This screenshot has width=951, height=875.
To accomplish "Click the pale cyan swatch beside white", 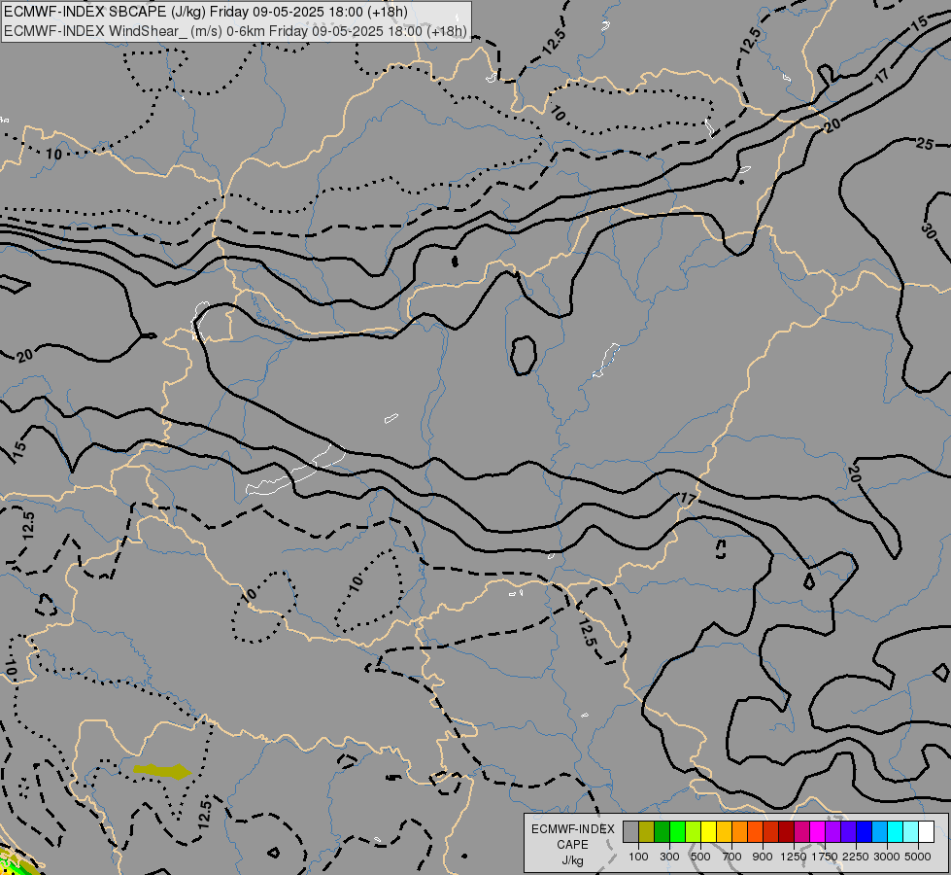I will (x=911, y=832).
